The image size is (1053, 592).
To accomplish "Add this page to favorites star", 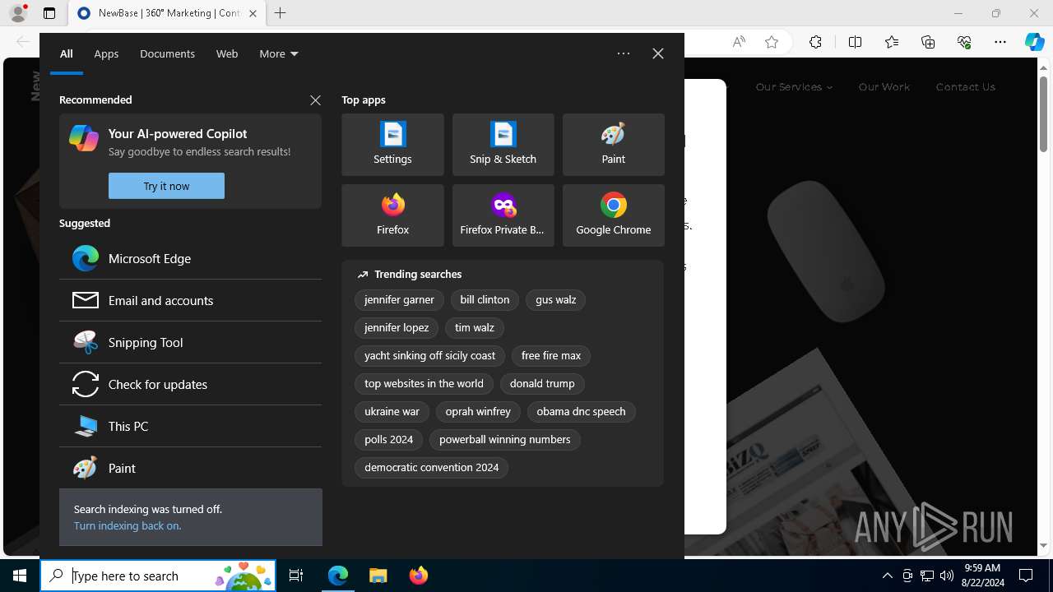I will click(x=772, y=42).
